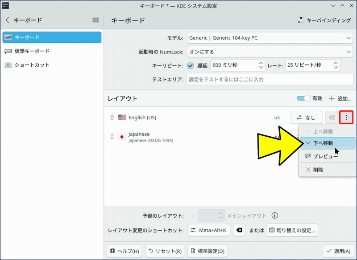Click the 切り替えの設定... button
The image size is (357, 260).
292,230
